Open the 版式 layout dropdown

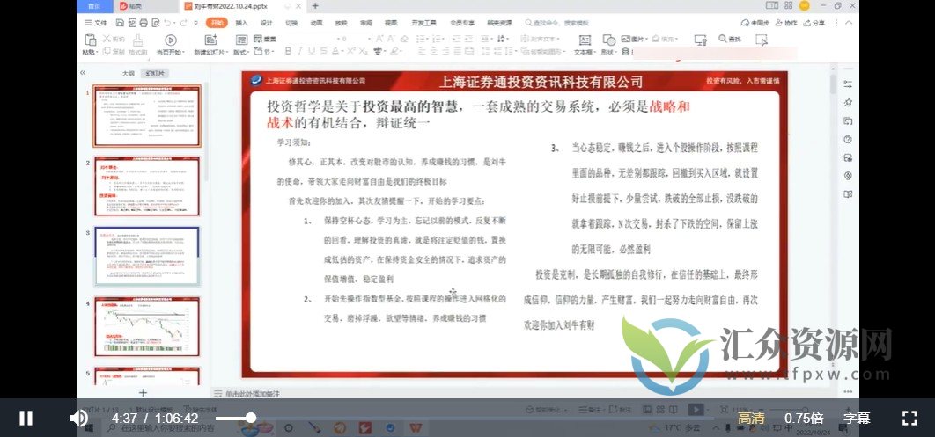tap(241, 53)
